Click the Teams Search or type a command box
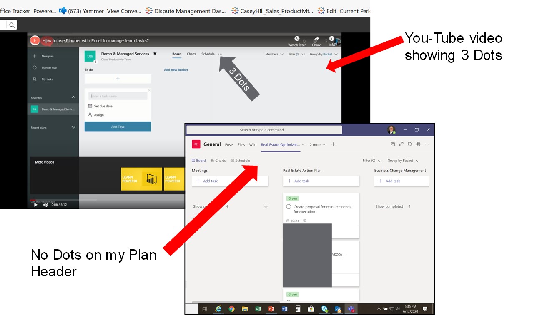The width and height of the screenshot is (542, 315). [264, 130]
